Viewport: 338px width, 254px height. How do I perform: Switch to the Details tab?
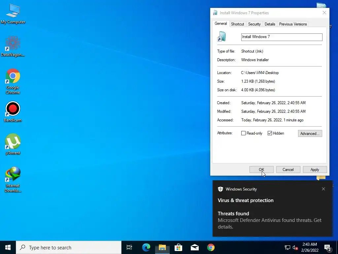coord(270,24)
